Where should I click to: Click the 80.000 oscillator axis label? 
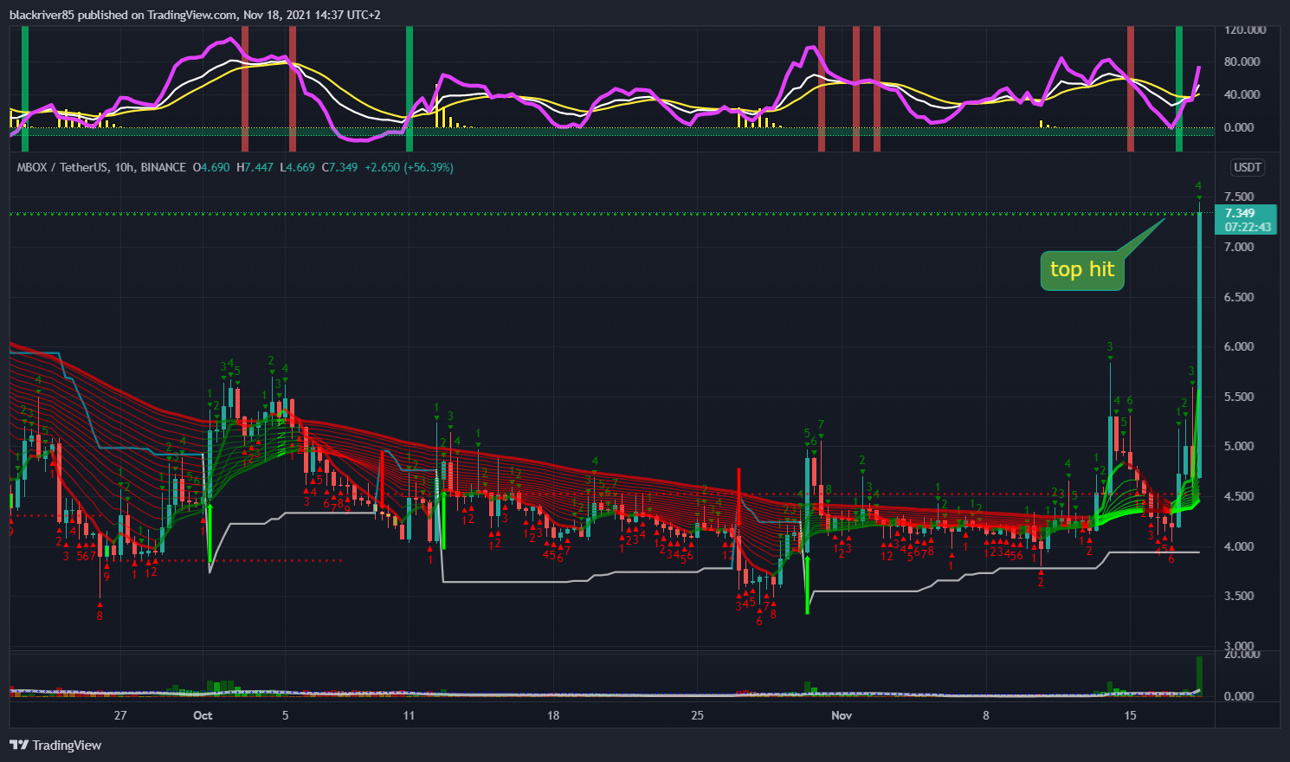point(1242,61)
